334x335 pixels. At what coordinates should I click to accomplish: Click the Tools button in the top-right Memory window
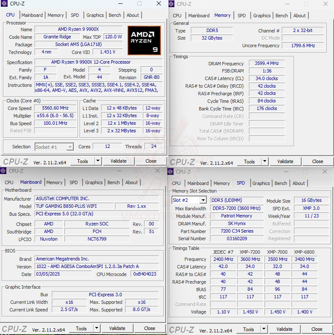(249, 161)
